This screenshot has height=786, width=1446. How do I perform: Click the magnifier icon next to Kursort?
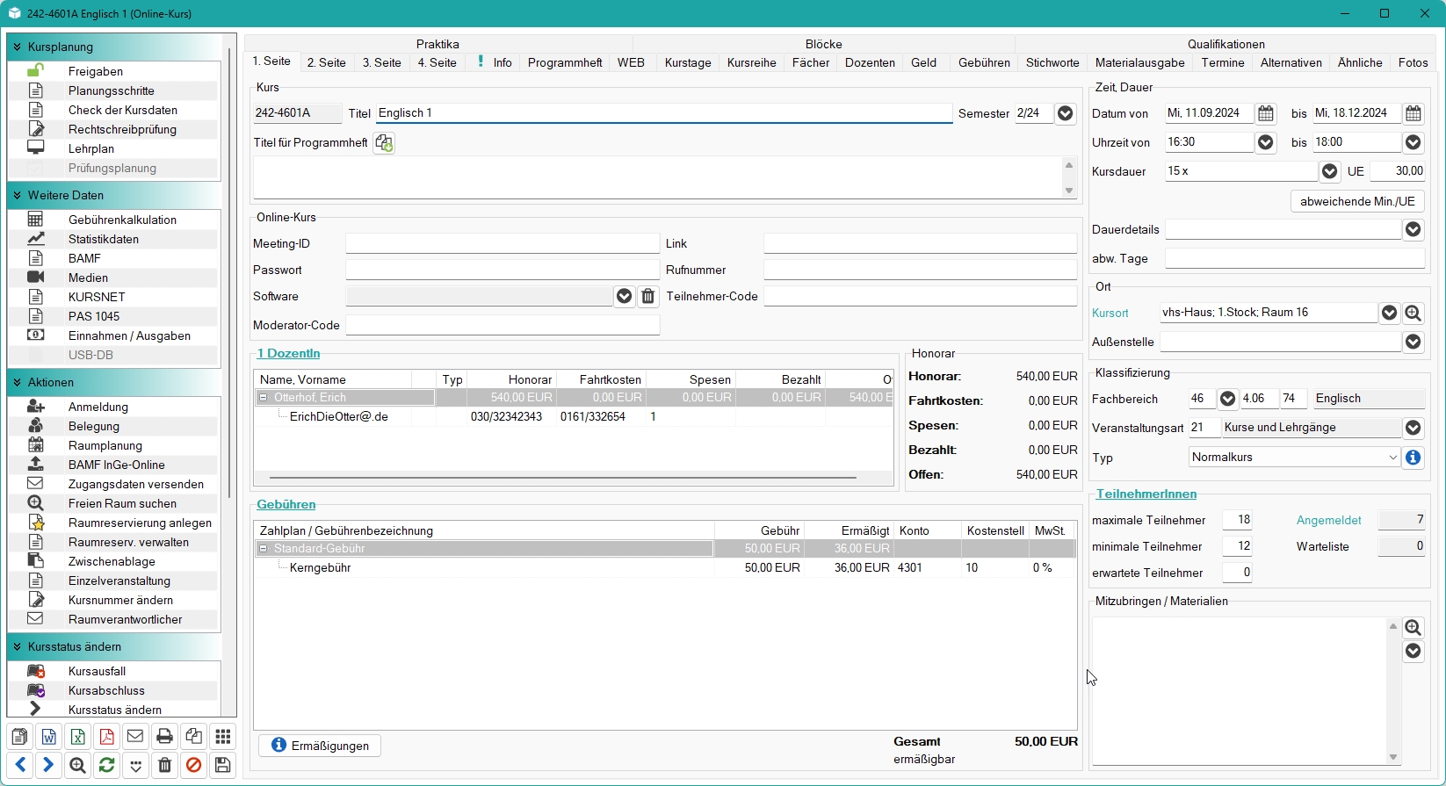pyautogui.click(x=1413, y=313)
